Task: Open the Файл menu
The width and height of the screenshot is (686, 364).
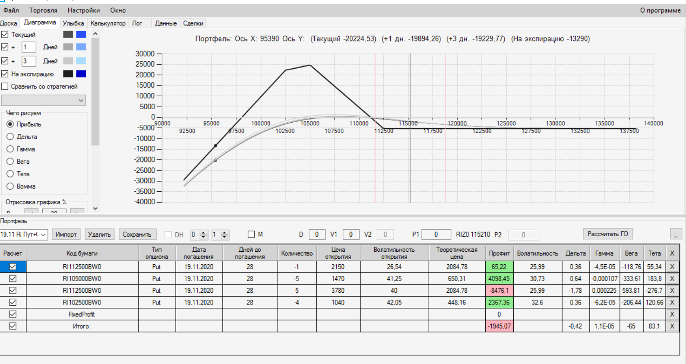Action: click(x=11, y=10)
